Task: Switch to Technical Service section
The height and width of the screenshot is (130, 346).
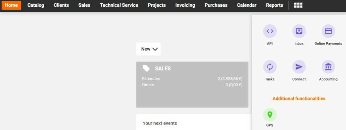Action: [x=119, y=5]
